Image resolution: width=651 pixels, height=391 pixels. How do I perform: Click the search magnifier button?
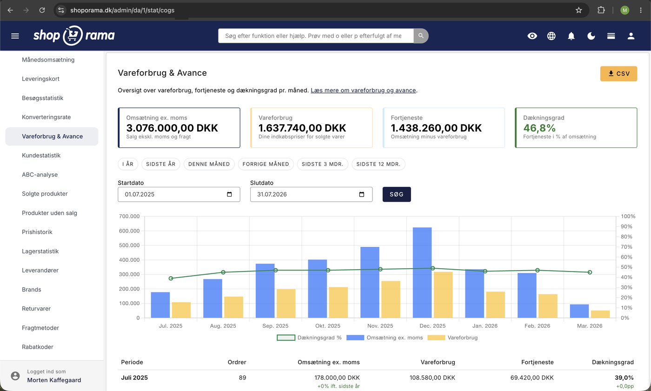click(421, 36)
